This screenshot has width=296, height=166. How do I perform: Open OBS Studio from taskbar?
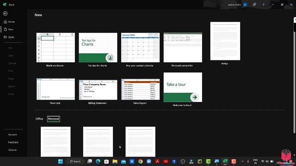(x=183, y=161)
